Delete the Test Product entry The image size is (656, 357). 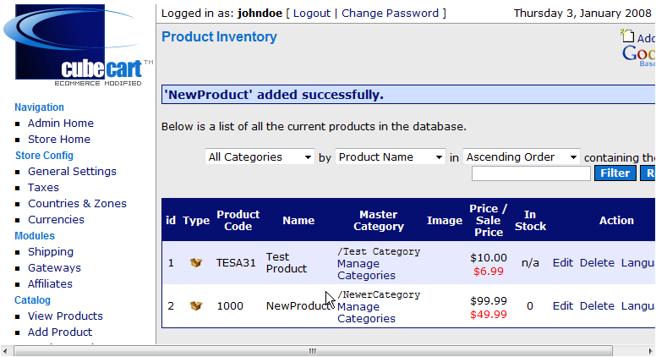(x=597, y=263)
